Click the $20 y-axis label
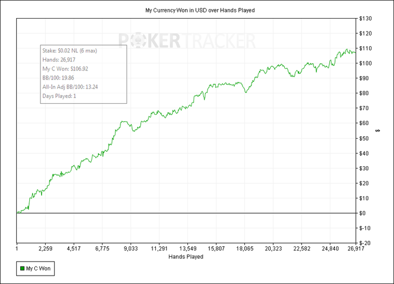This screenshot has width=394, height=284. [x=364, y=183]
